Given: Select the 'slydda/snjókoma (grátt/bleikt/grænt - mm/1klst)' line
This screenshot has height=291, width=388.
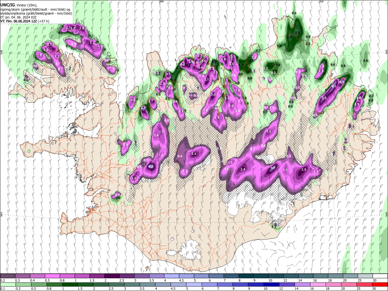Looking at the screenshot, I should point(36,13).
